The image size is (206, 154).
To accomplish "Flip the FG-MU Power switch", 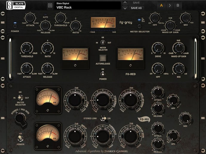I will click(x=20, y=139).
